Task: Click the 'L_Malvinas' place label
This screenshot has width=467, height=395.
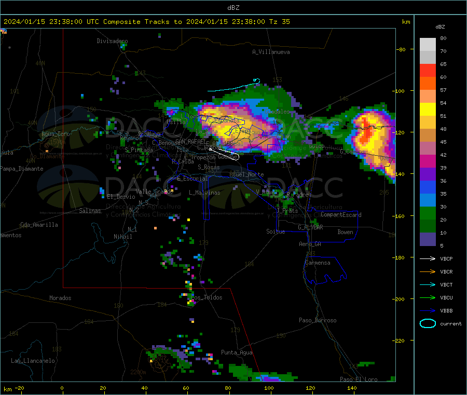Action: point(204,193)
